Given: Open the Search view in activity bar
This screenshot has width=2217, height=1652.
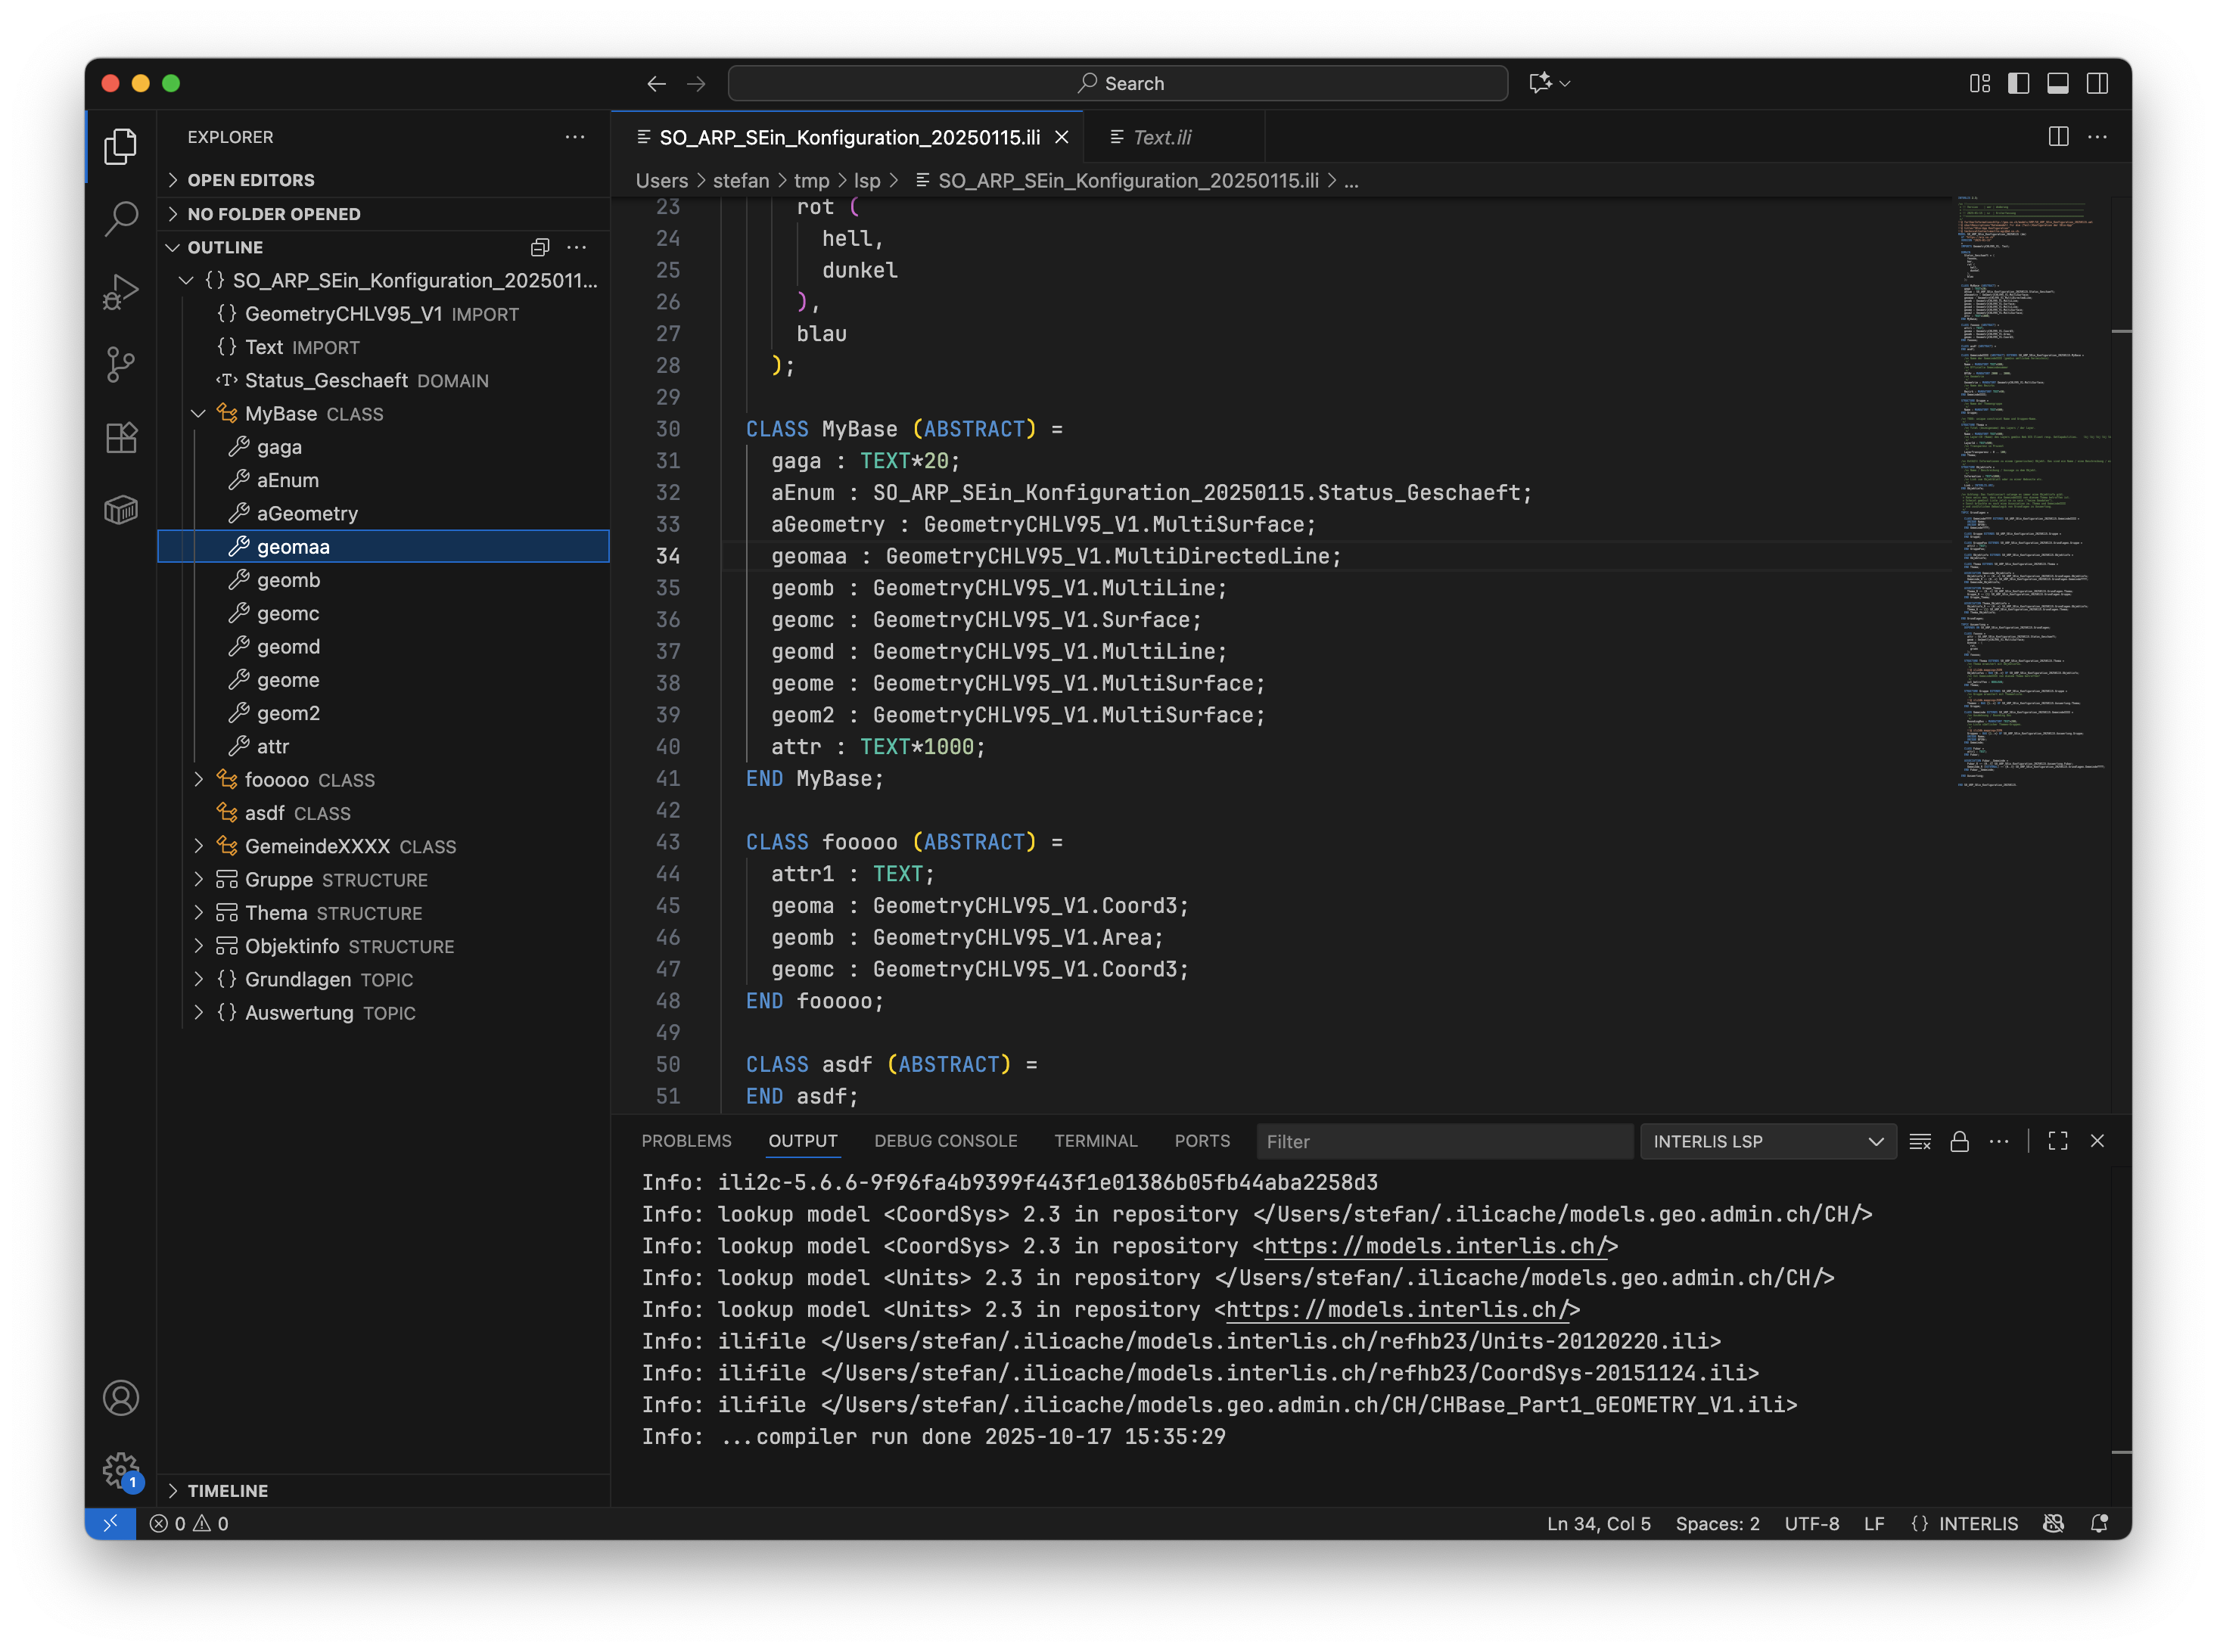Looking at the screenshot, I should pos(121,218).
